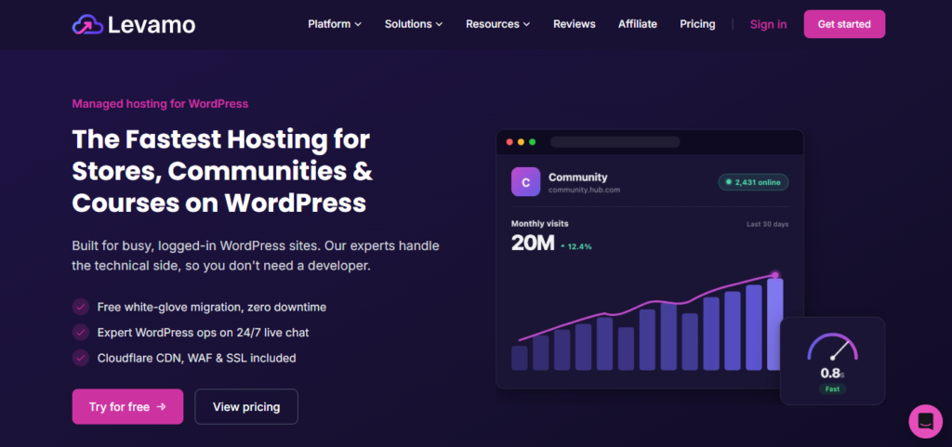Click the Monthly visits label
952x447 pixels.
540,224
